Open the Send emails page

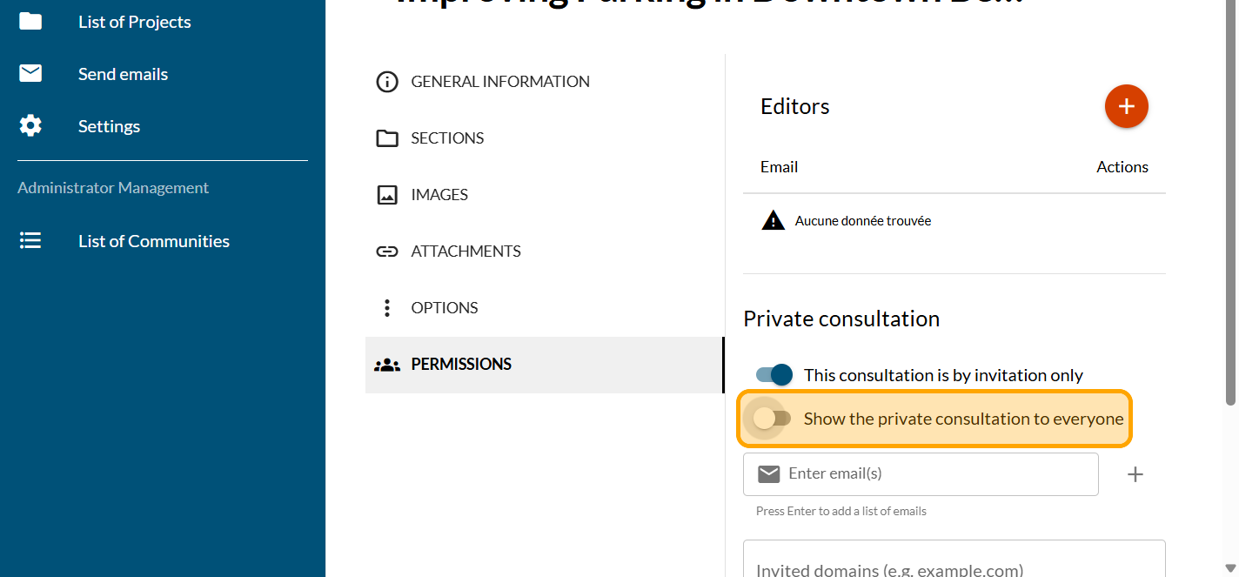click(123, 74)
